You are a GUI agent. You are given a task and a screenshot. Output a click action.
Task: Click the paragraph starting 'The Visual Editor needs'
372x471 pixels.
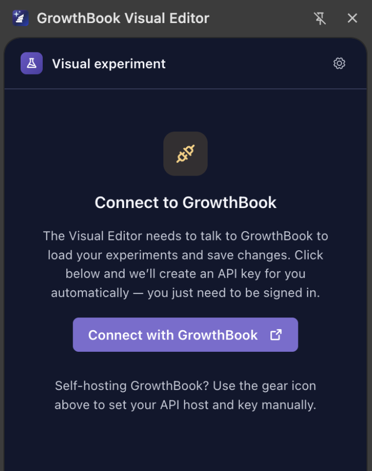[186, 264]
